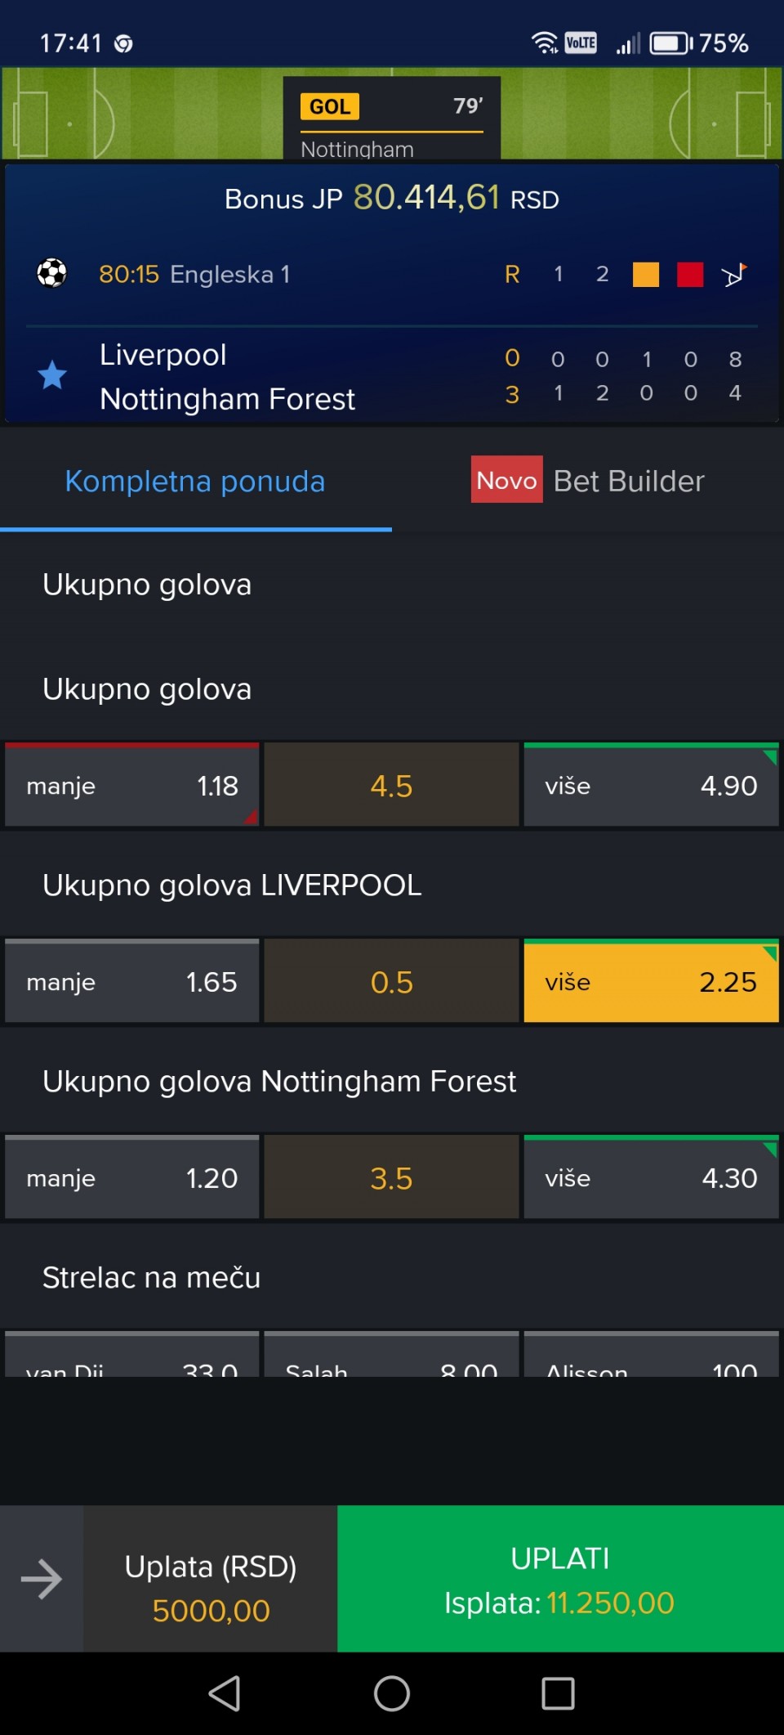Deselect Liverpool više 2.25 odds

[x=651, y=982]
